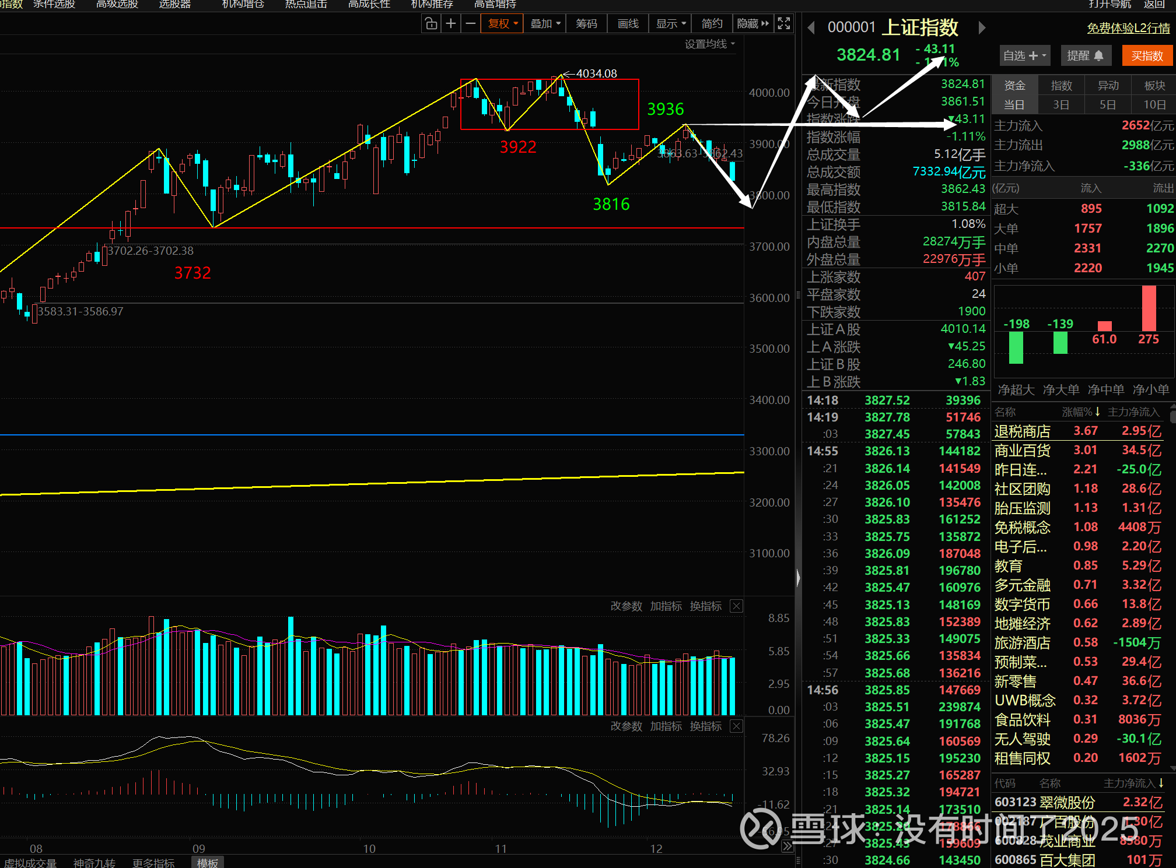1176x868 pixels.
Task: Open the 显示 dropdown menu
Action: [x=670, y=24]
